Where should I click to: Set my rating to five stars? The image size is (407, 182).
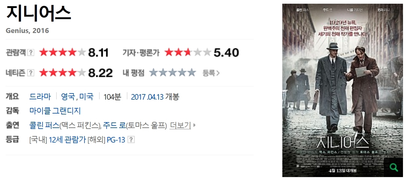pos(191,73)
